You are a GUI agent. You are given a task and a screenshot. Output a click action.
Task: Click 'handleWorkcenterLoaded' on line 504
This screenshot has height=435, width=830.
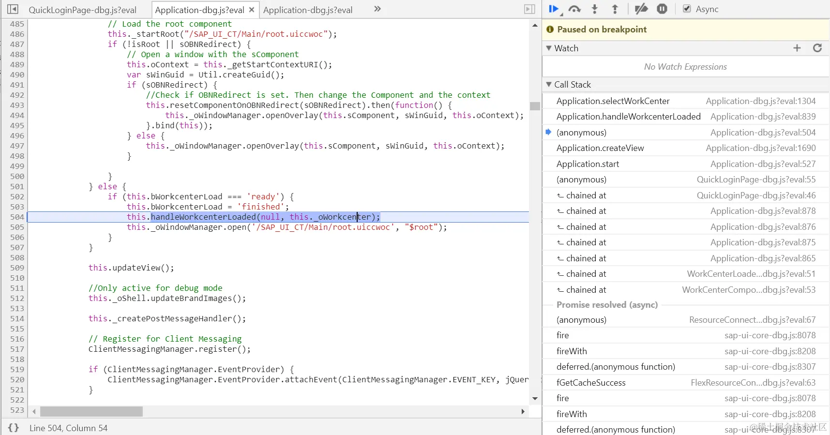(x=203, y=217)
